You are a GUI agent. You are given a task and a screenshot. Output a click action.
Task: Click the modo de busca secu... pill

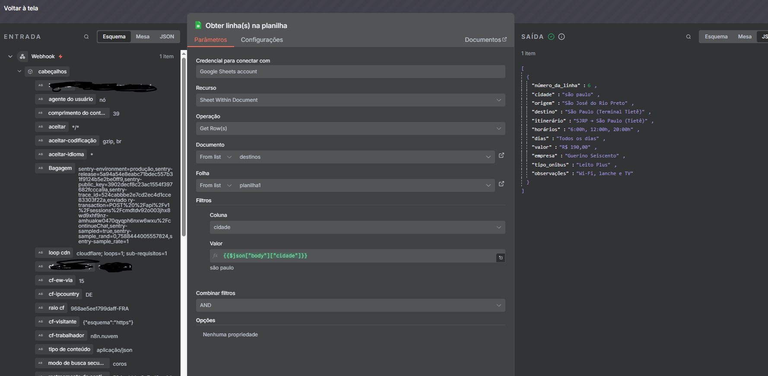72,363
